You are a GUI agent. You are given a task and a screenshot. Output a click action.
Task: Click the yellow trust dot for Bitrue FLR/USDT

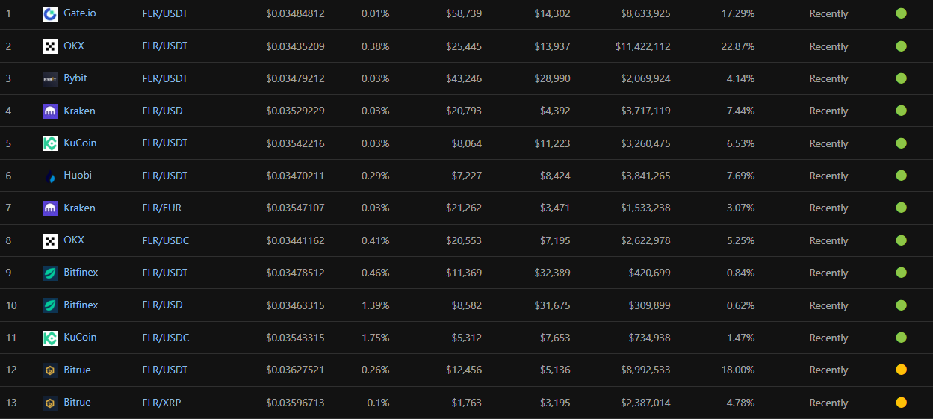pyautogui.click(x=901, y=370)
